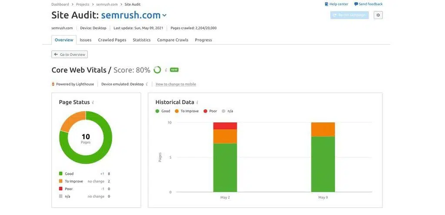This screenshot has height=215, width=445.
Task: Click the red Poor swatch in Page Status
Action: point(61,189)
